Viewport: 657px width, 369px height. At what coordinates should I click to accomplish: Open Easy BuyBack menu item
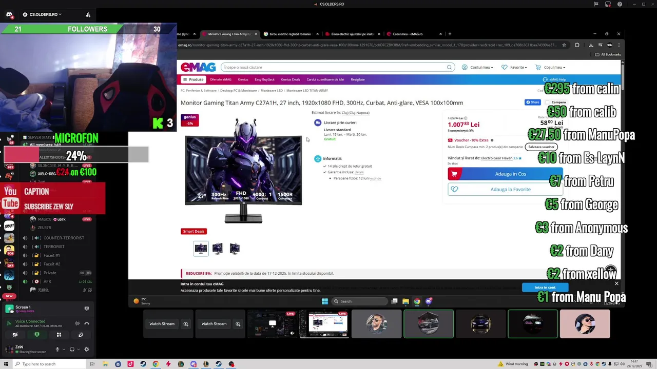(265, 79)
